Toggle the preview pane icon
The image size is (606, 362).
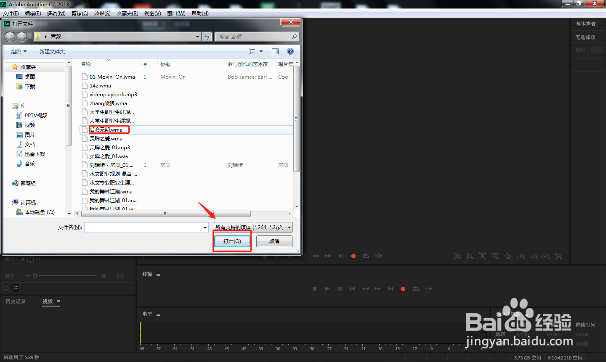click(x=275, y=51)
